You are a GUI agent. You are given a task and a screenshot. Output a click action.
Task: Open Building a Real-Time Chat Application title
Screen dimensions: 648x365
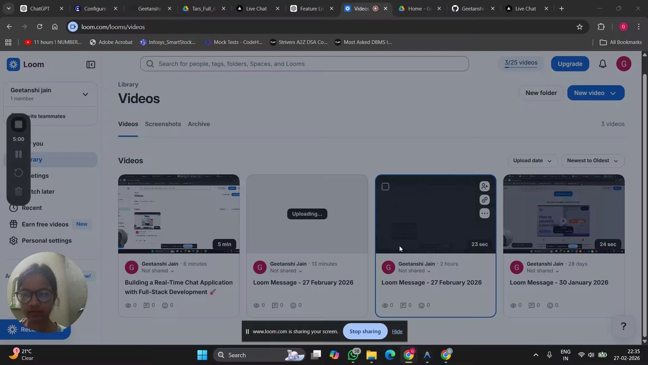pos(179,287)
